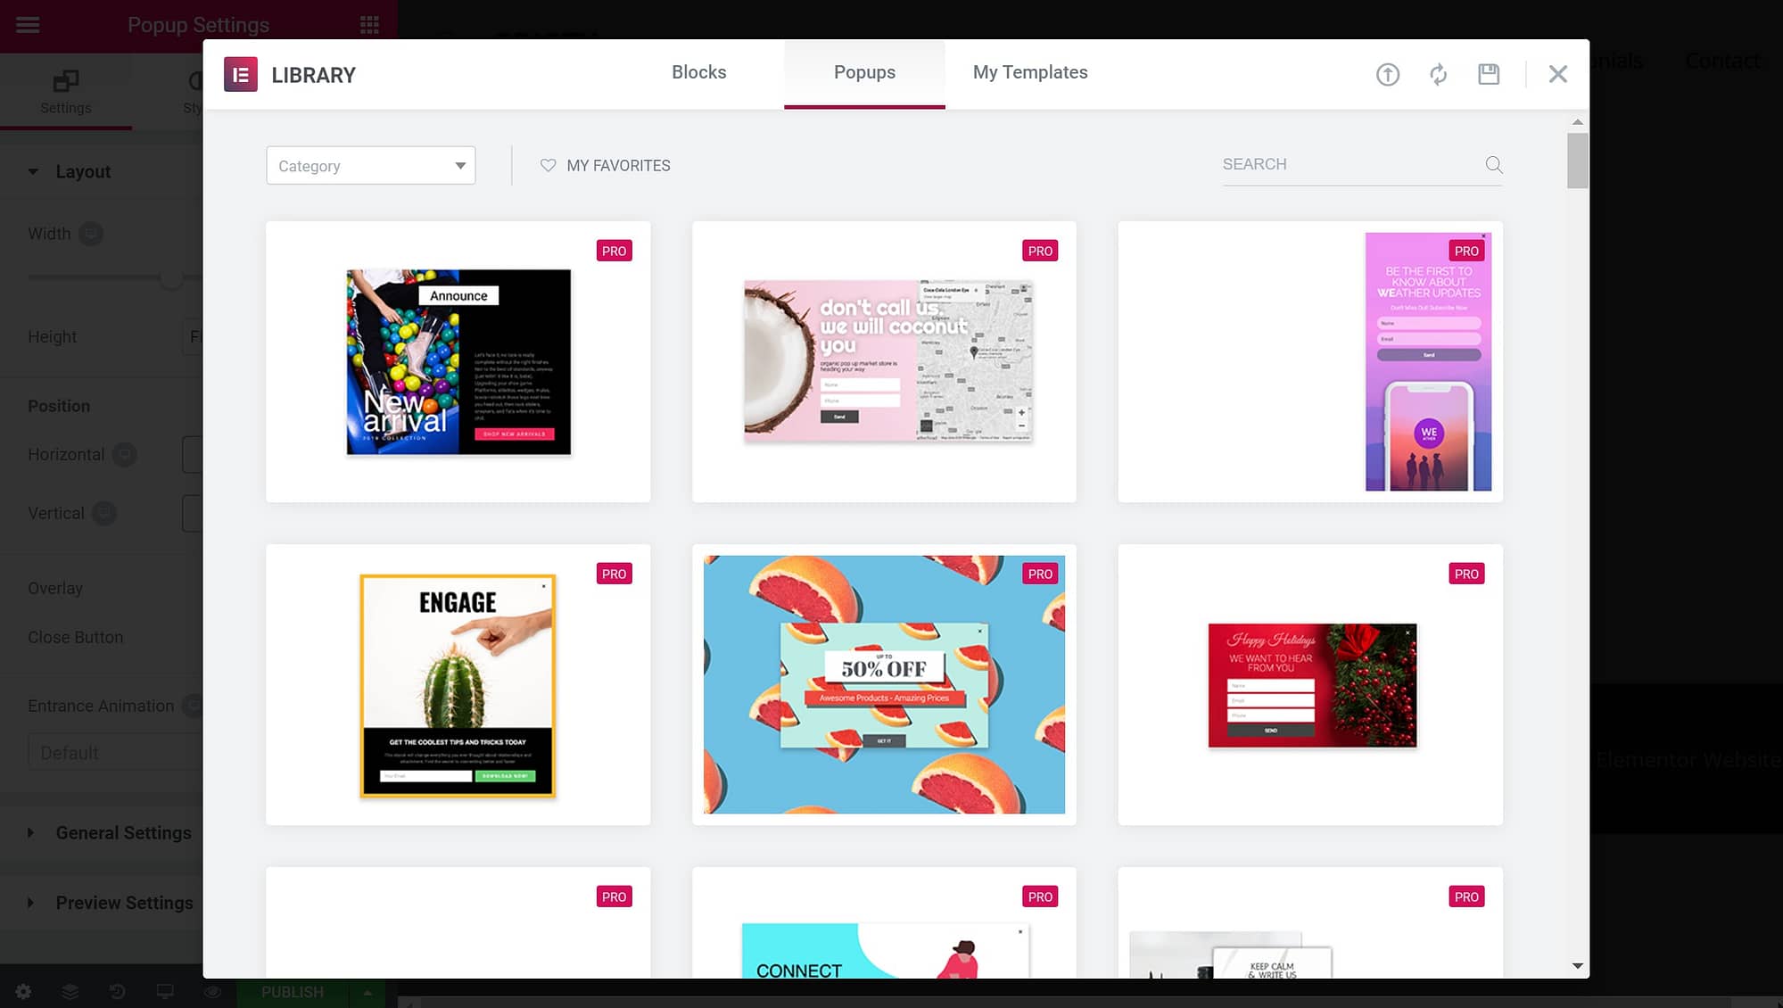The image size is (1783, 1008).
Task: Select the New Arrival PRO popup thumbnail
Action: [457, 360]
